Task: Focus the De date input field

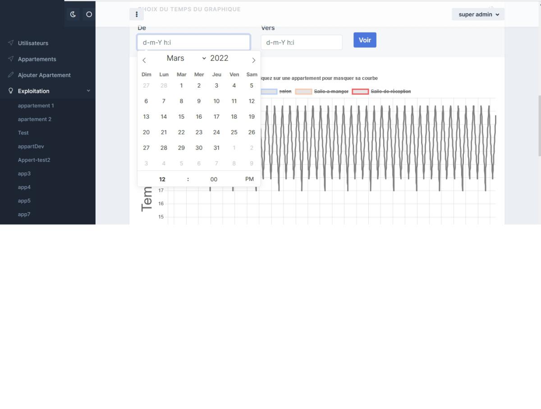Action: pos(194,42)
